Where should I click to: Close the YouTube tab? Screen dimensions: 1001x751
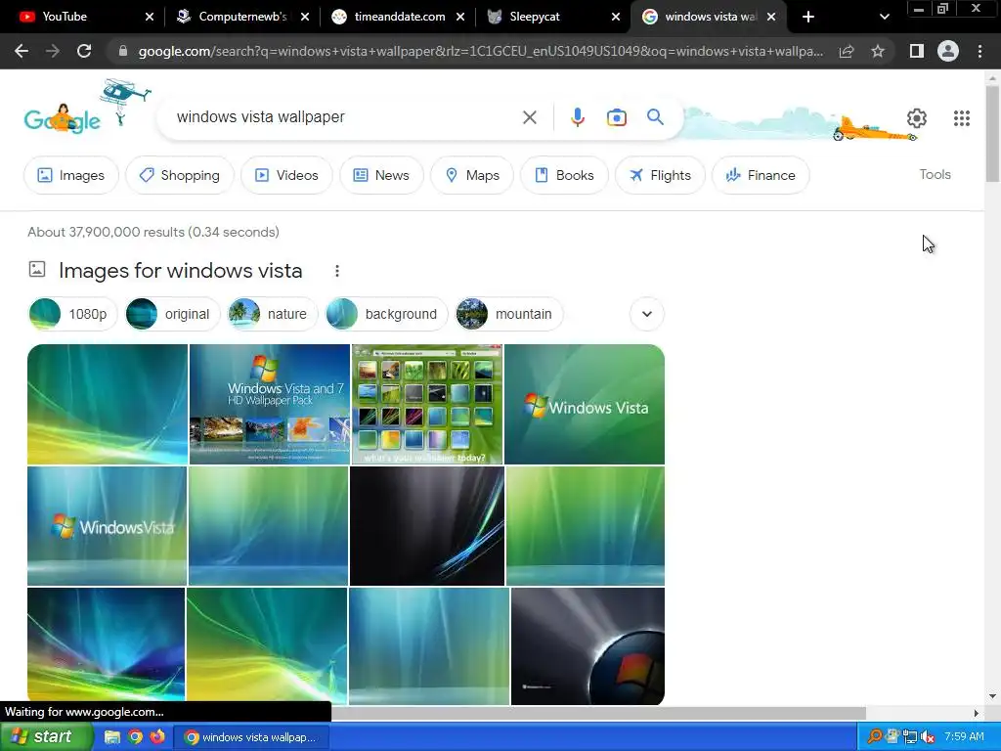[150, 17]
